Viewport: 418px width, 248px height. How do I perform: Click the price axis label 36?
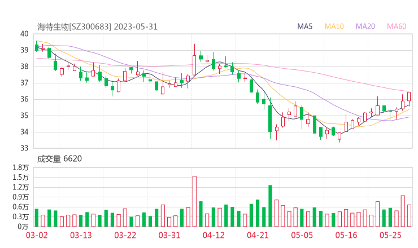click(x=24, y=99)
